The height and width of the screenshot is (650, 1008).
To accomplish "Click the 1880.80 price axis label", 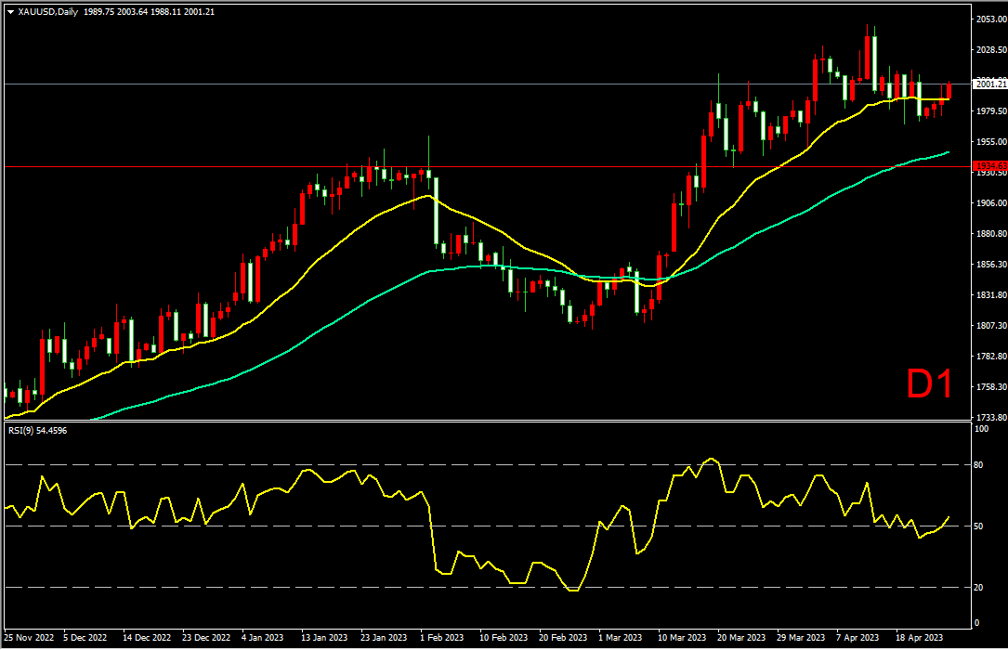I will [991, 234].
